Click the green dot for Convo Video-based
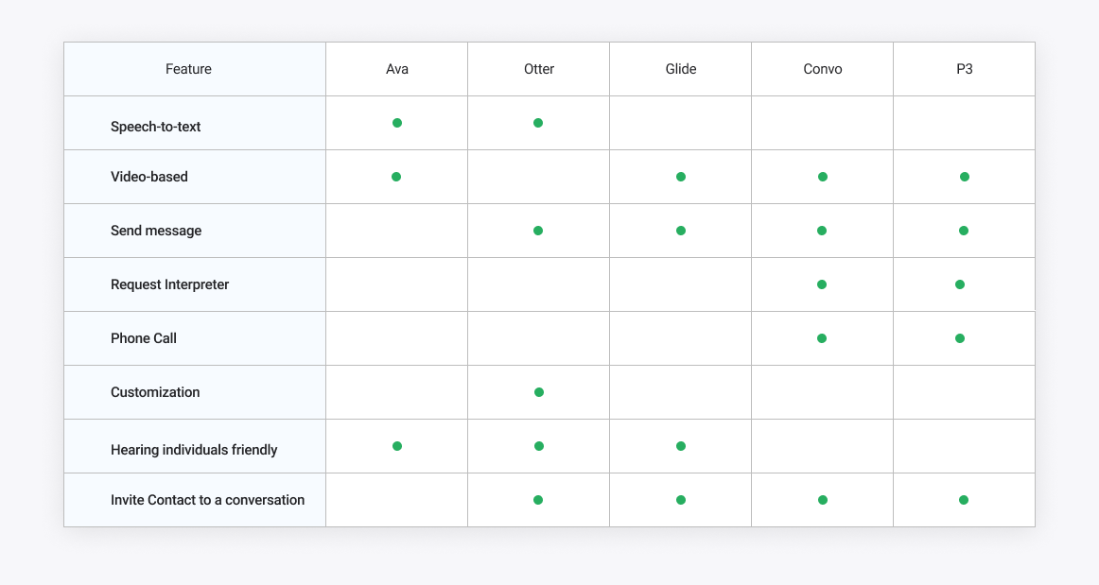 point(823,177)
